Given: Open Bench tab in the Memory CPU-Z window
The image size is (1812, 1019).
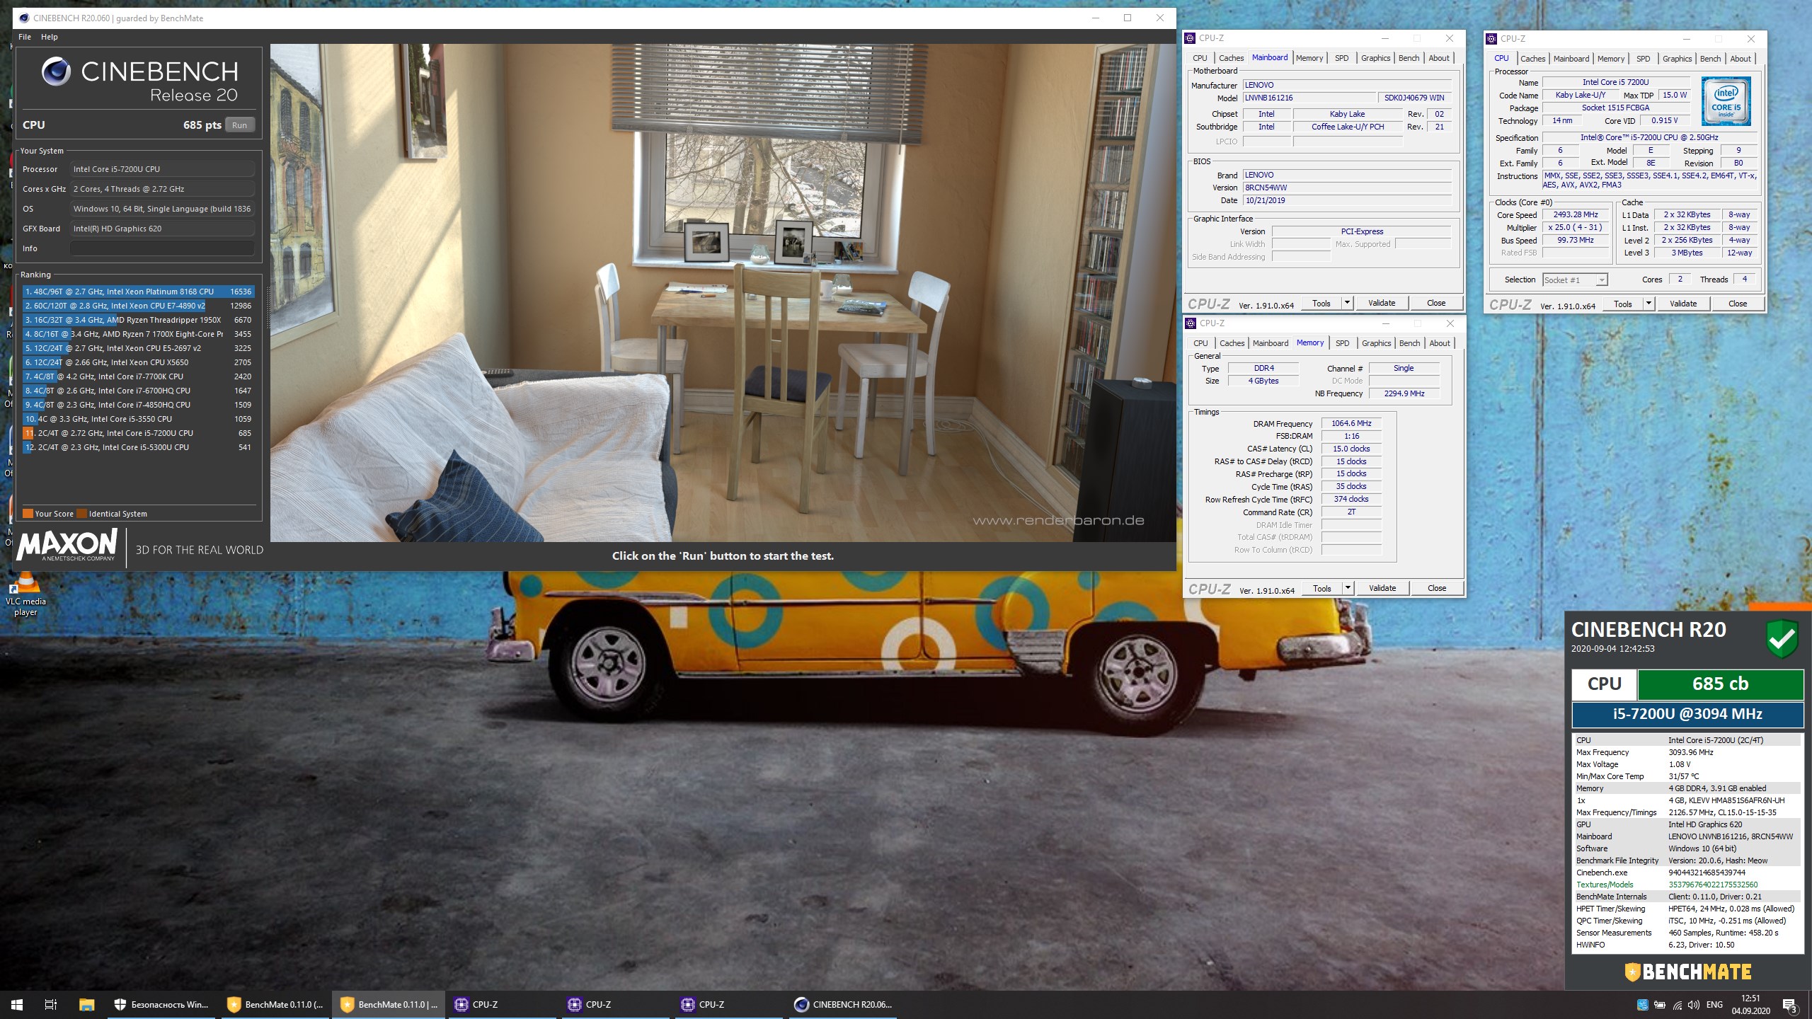Looking at the screenshot, I should pos(1409,343).
